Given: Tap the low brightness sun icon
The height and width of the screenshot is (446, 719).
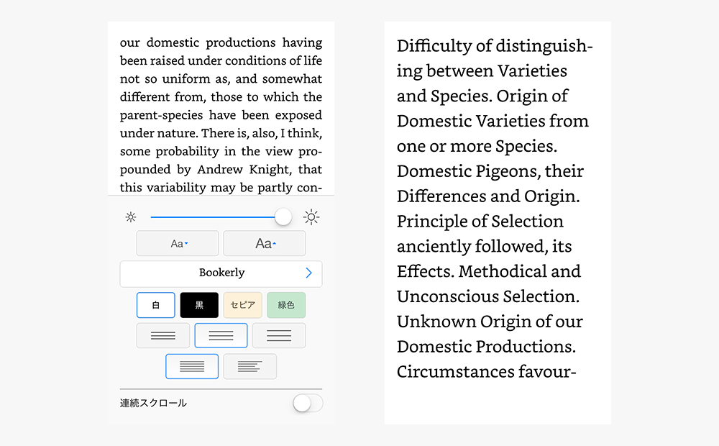Looking at the screenshot, I should pos(131,217).
